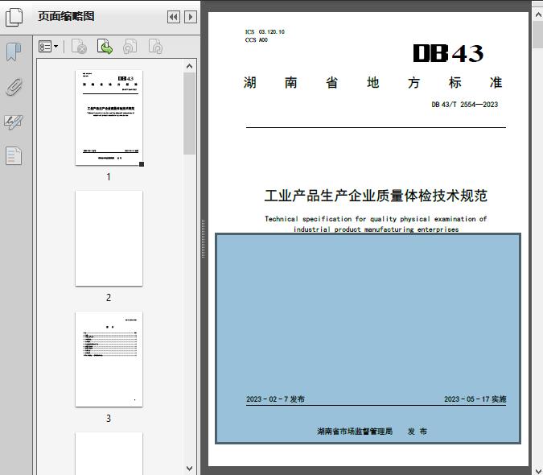543x475 pixels.
Task: Click the 2023-05-17 实施 date
Action: (475, 399)
